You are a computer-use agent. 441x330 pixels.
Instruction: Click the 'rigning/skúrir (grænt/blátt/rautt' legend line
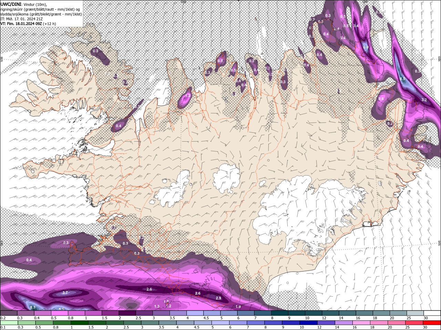(41, 9)
